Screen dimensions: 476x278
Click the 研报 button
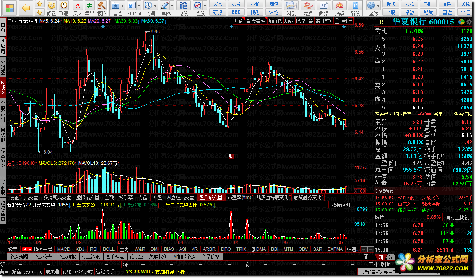pos(218,12)
